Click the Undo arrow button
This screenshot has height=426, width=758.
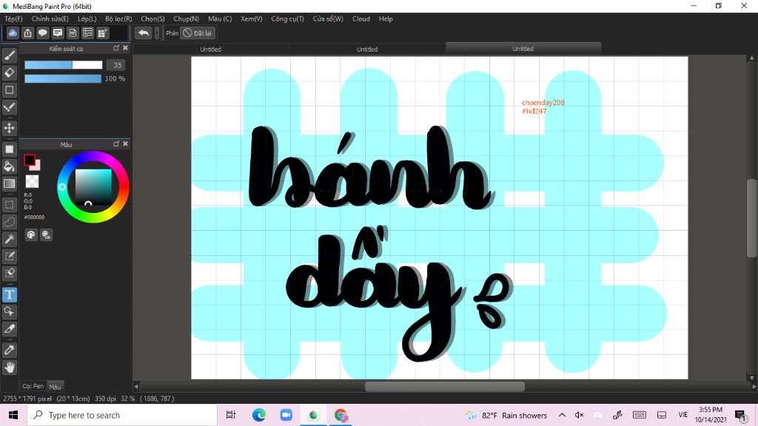(143, 33)
